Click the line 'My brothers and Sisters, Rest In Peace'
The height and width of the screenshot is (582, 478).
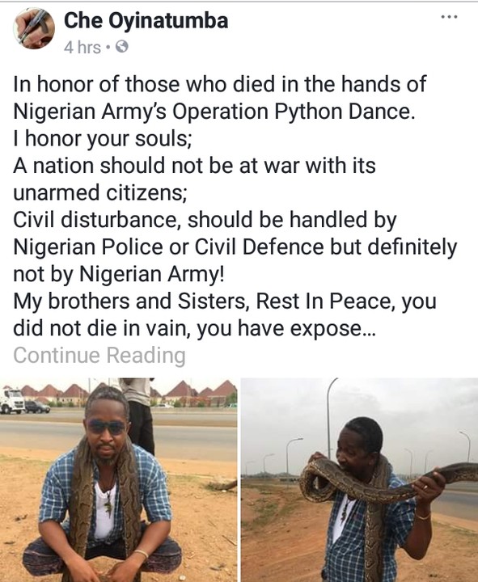(225, 302)
